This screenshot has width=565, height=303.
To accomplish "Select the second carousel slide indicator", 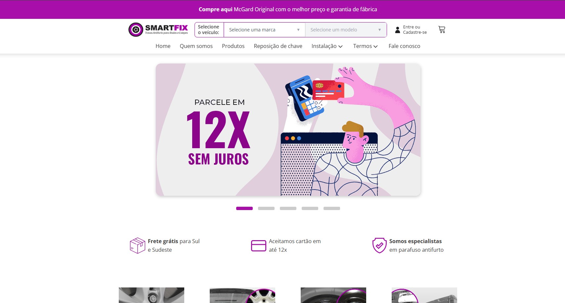I will click(x=266, y=208).
